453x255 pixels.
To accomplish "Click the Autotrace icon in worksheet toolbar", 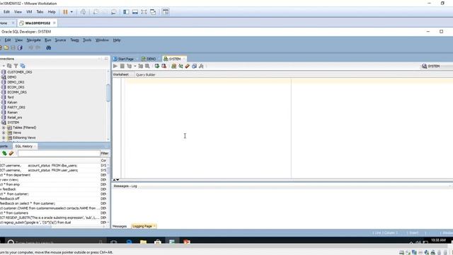I will (x=141, y=66).
